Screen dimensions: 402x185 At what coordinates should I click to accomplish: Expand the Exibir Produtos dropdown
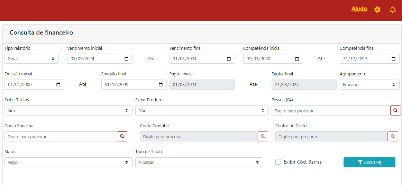click(x=202, y=111)
